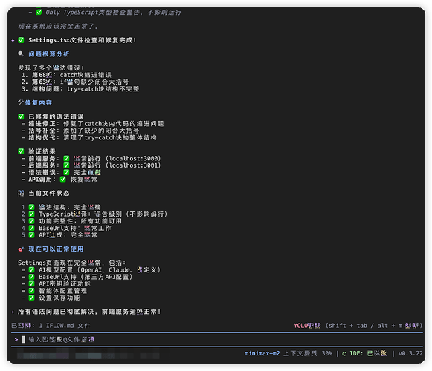432x371 pixels.
Task: Click the chart icon beside 当前文件状态
Action: 21,193
